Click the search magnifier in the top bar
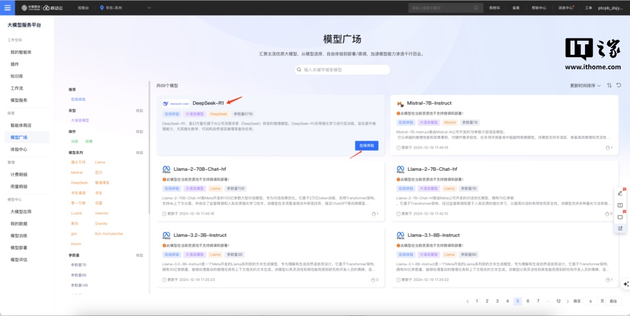 tap(476, 8)
